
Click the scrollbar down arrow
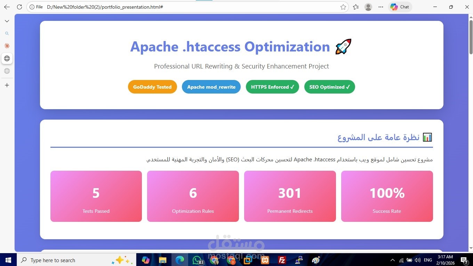(471, 248)
